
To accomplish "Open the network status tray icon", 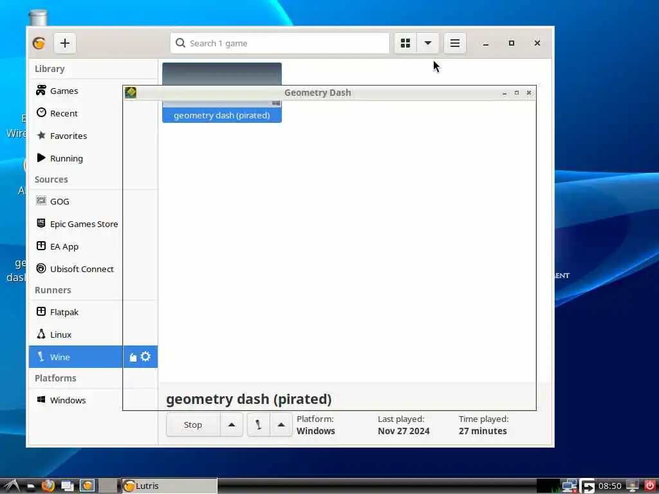I will [x=570, y=486].
